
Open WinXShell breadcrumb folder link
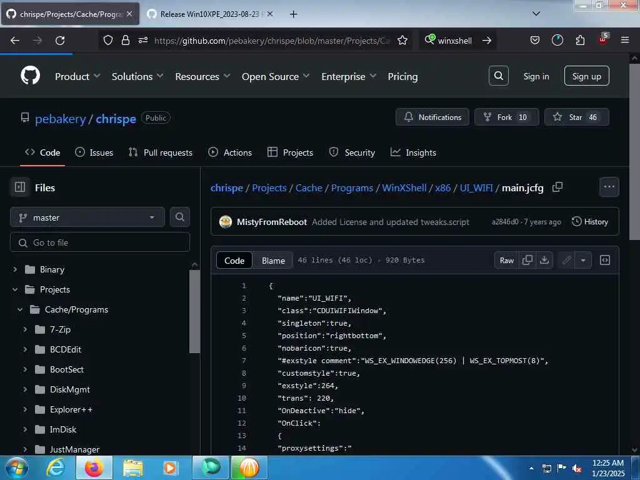pyautogui.click(x=404, y=187)
